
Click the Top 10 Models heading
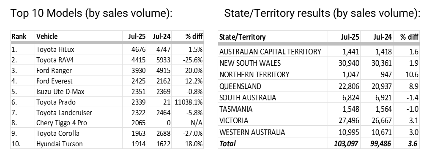(91, 13)
